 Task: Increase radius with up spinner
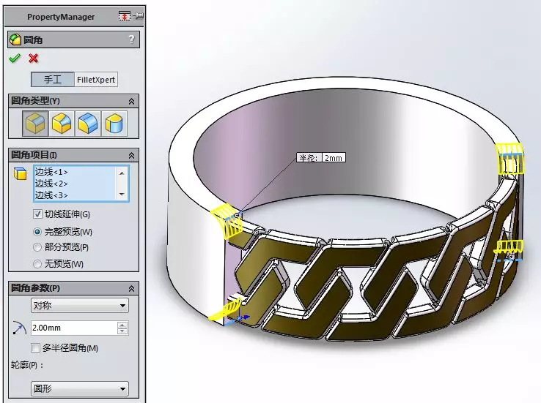coord(122,325)
